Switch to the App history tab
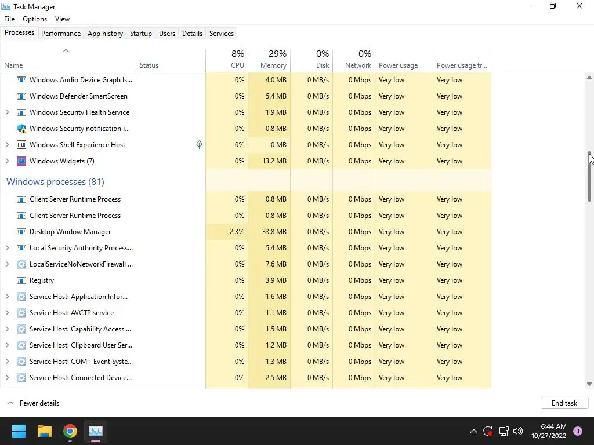The image size is (594, 445). click(x=106, y=33)
